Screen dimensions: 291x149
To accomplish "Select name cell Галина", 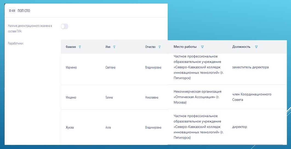I will [109, 98].
